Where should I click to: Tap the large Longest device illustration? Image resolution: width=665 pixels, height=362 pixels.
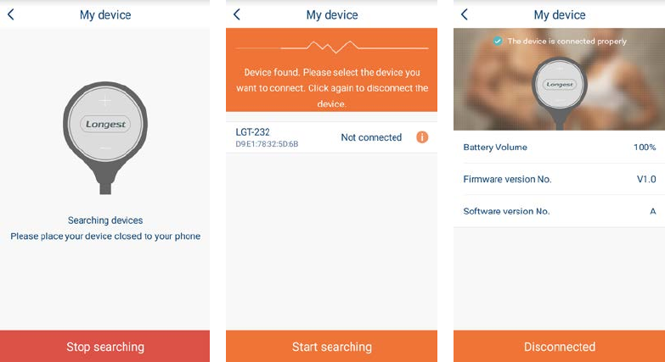click(x=105, y=138)
